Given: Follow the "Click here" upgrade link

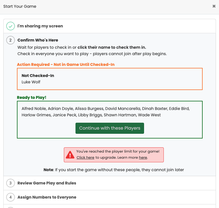Looking at the screenshot, I should [x=85, y=158].
